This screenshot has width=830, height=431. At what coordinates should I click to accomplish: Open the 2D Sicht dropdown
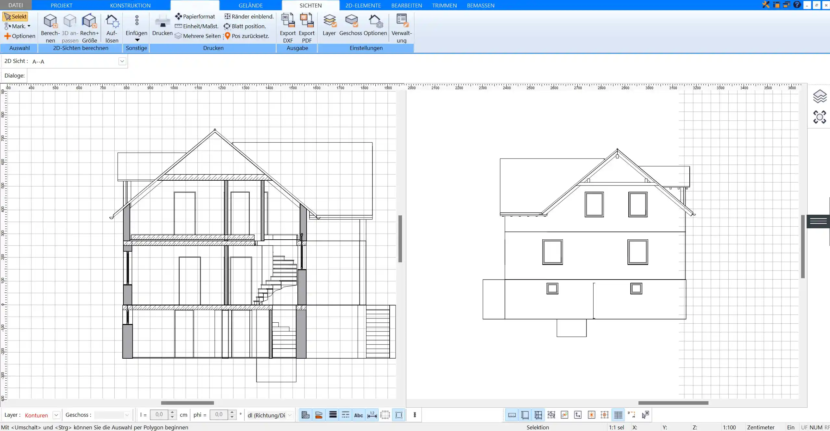click(122, 61)
